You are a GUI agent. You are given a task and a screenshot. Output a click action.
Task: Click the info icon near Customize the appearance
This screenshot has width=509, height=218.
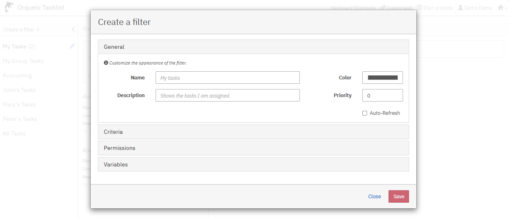click(x=106, y=63)
